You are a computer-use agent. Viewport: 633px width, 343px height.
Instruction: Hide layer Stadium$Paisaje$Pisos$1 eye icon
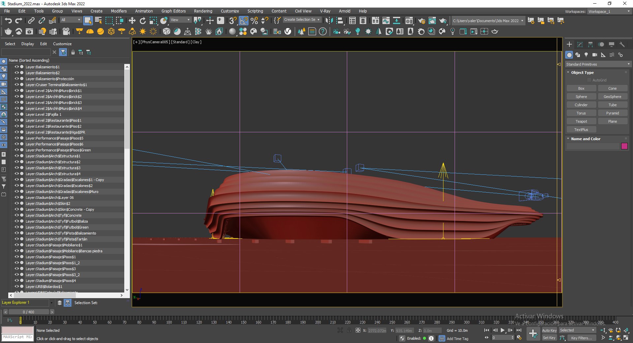(16, 257)
